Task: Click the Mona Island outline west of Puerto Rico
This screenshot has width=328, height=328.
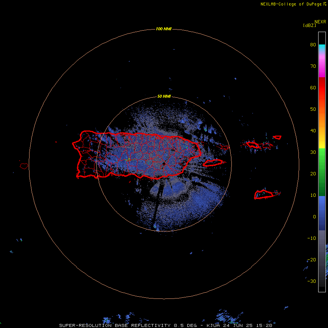Action: (24, 166)
